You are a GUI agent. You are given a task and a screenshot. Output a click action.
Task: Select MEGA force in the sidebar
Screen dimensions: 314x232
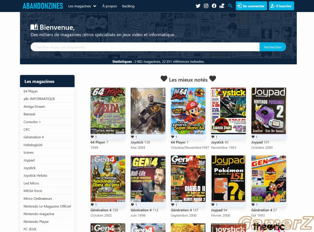click(x=47, y=191)
